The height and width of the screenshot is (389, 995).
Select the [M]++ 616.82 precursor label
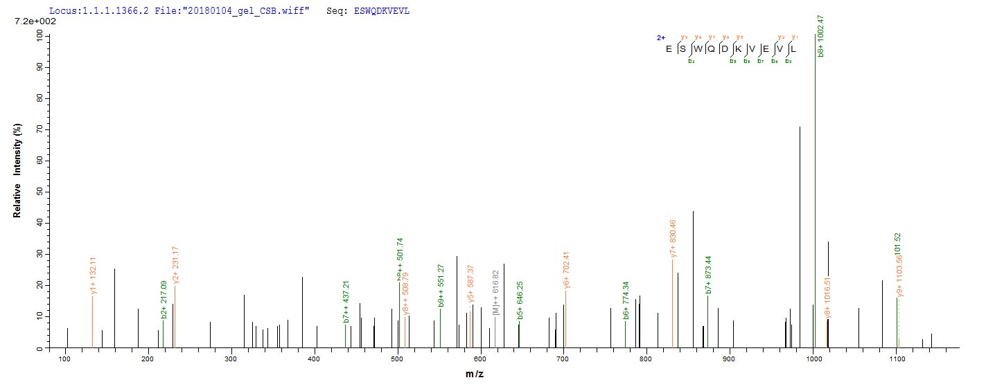(x=495, y=293)
